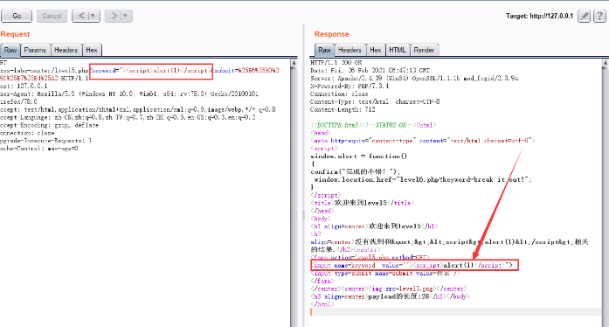This screenshot has height=327, width=609.
Task: Click the Request panel heading
Action: click(x=15, y=34)
